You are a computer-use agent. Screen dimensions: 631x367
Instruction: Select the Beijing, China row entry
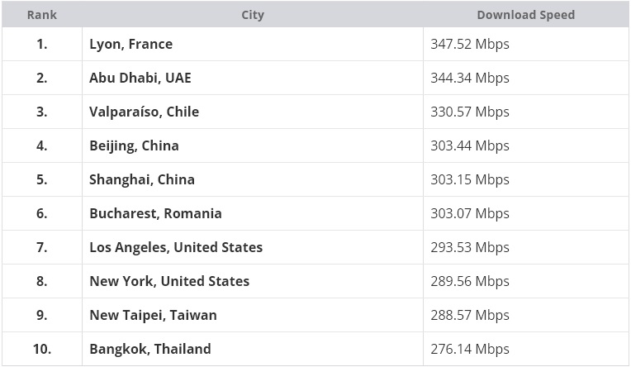tap(134, 145)
